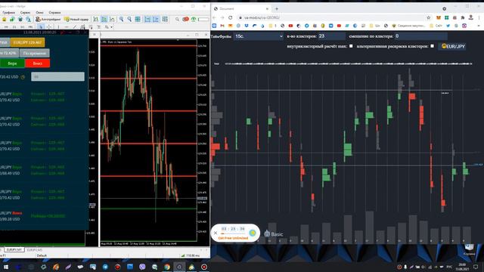Open Chrome extensions puzzle icon
The image size is (484, 272).
click(463, 17)
